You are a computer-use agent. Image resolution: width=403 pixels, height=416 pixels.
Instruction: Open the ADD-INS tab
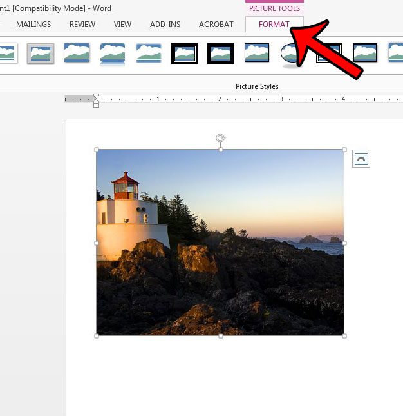165,25
